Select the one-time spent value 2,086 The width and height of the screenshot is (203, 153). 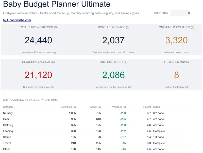(x=113, y=75)
